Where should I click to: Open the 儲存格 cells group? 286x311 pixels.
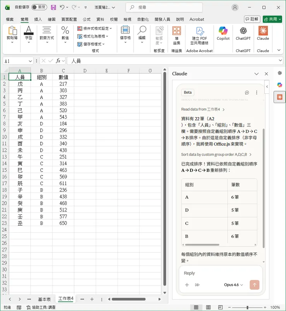(125, 35)
